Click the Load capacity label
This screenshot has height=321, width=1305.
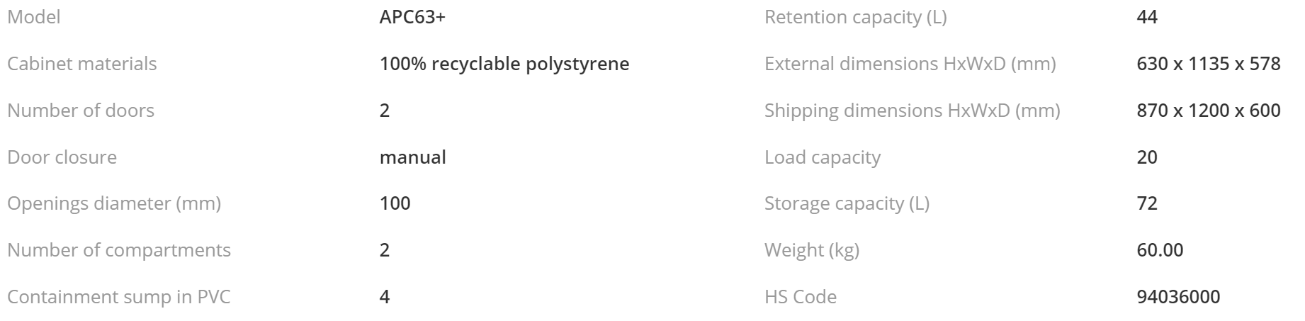click(823, 157)
